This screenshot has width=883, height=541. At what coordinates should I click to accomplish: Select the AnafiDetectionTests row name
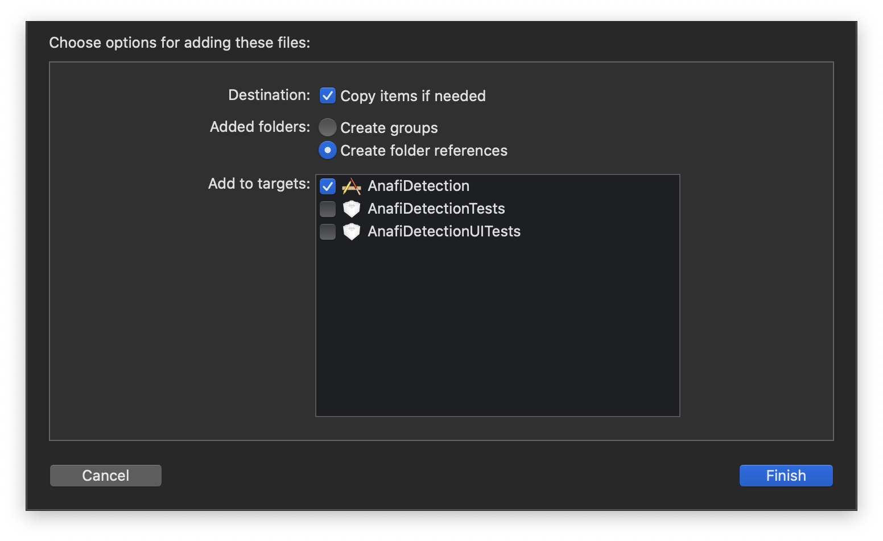pos(436,209)
